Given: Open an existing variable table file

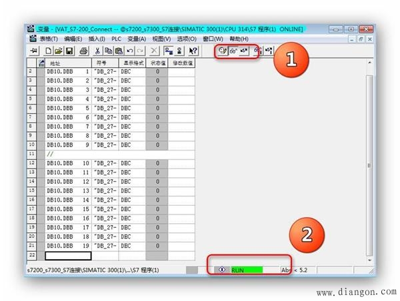Looking at the screenshot, I should [59, 51].
